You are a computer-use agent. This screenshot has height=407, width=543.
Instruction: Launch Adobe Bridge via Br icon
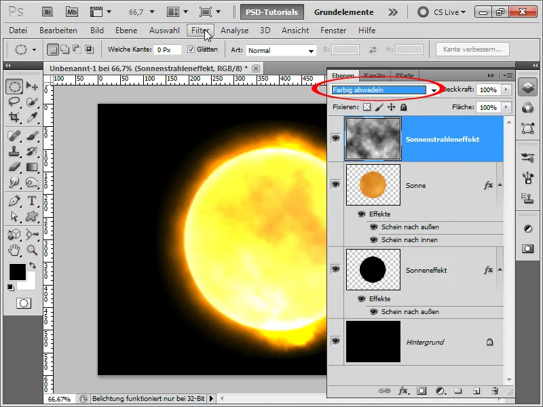click(x=48, y=12)
